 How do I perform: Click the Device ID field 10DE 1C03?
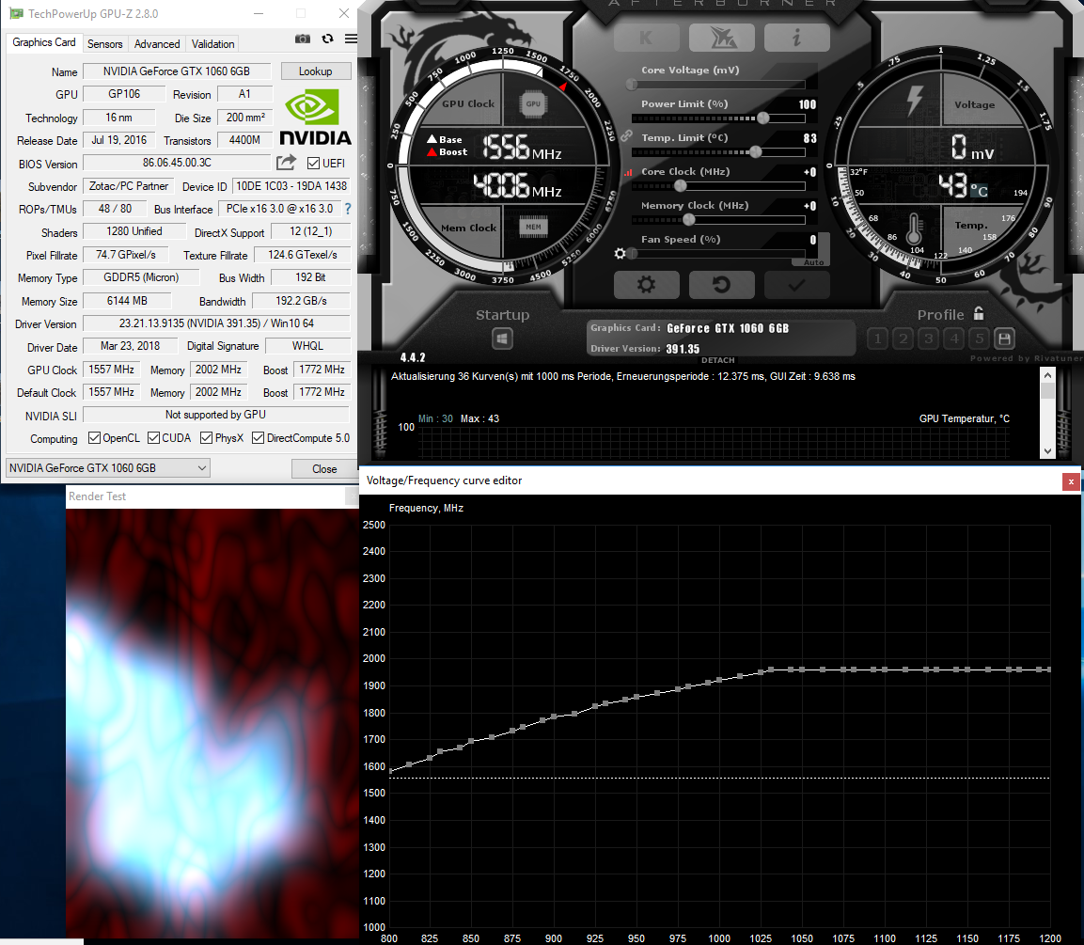[291, 186]
